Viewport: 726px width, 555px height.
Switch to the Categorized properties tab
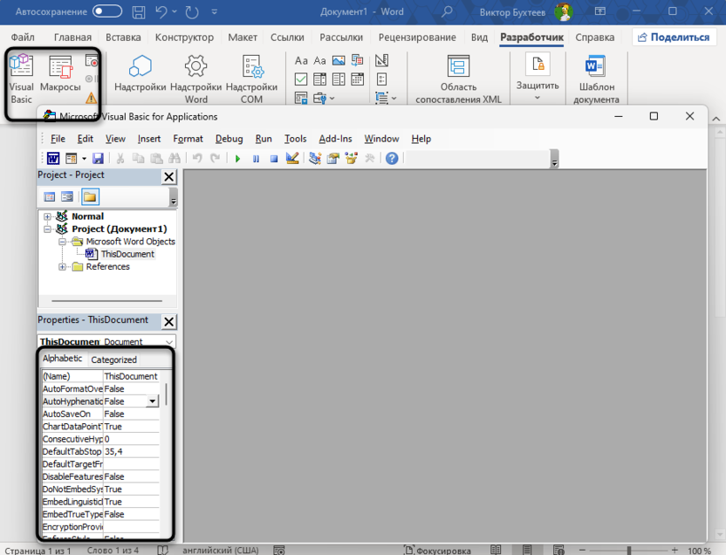pos(114,360)
